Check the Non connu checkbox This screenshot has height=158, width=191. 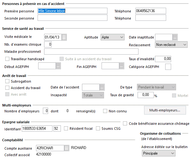[x=105, y=111]
